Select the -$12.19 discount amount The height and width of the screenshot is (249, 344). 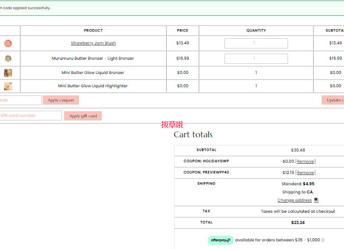point(288,172)
